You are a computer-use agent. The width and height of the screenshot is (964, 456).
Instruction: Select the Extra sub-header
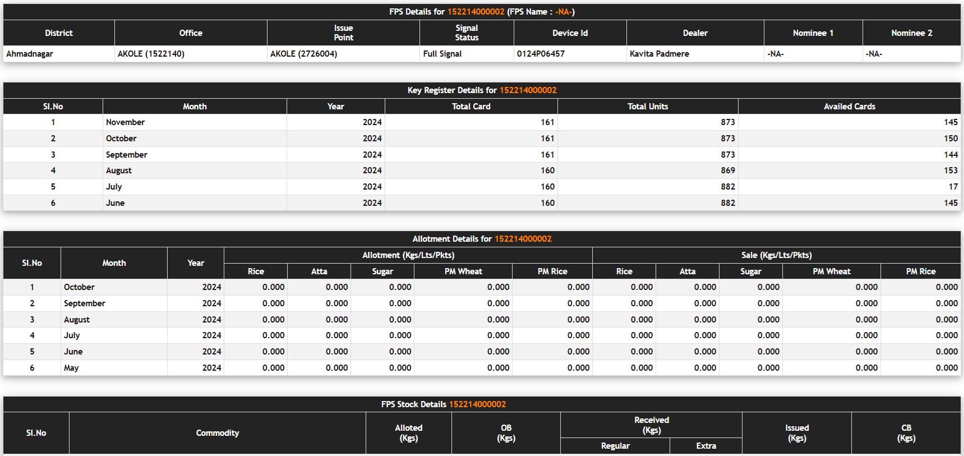click(x=706, y=446)
